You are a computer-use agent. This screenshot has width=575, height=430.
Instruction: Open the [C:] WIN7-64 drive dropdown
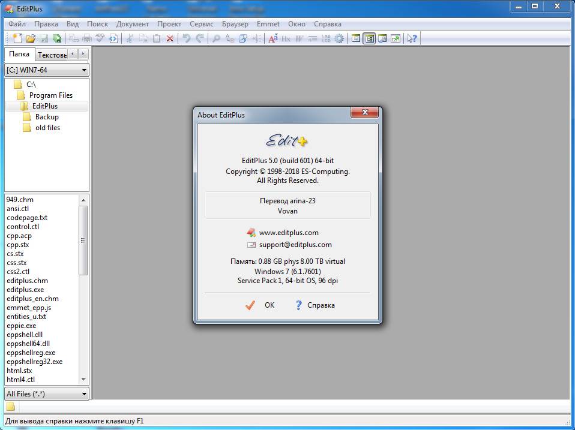[47, 70]
